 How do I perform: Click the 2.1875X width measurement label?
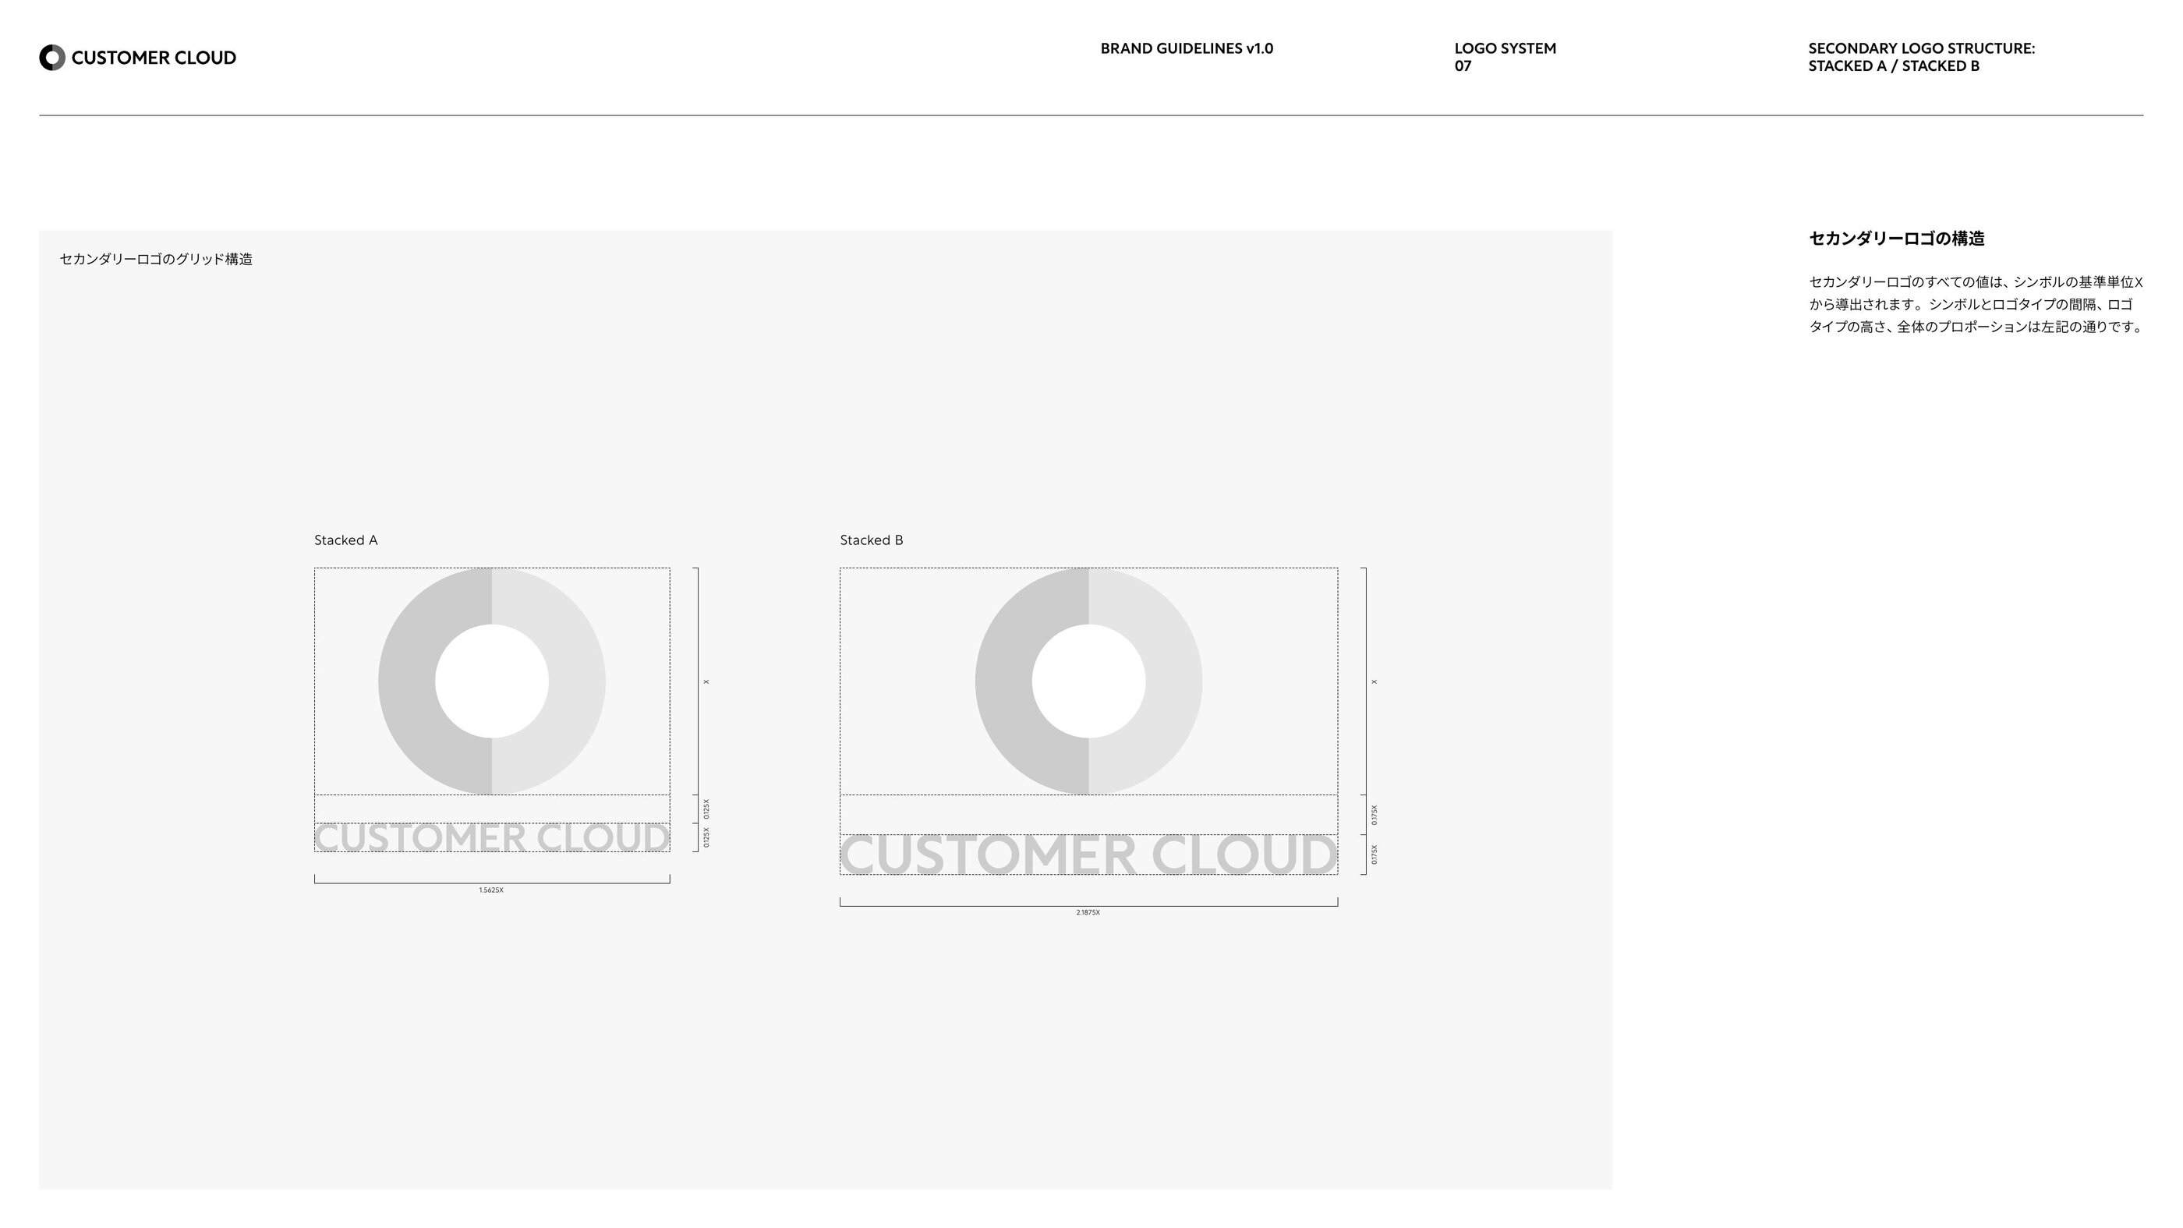(1088, 913)
